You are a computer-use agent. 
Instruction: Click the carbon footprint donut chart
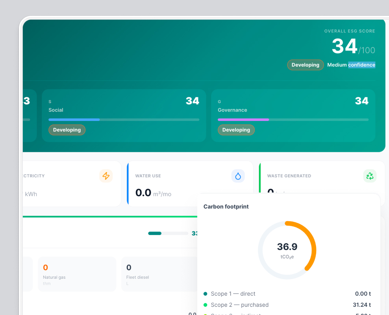287,250
